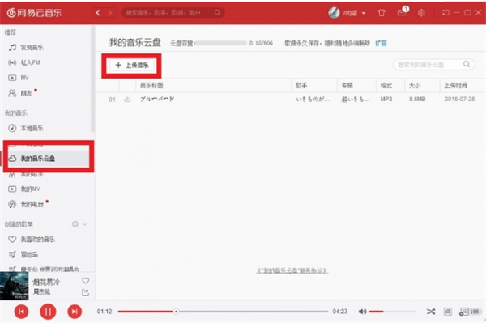Click the magnifier icon in top search
The width and height of the screenshot is (486, 323).
point(218,13)
